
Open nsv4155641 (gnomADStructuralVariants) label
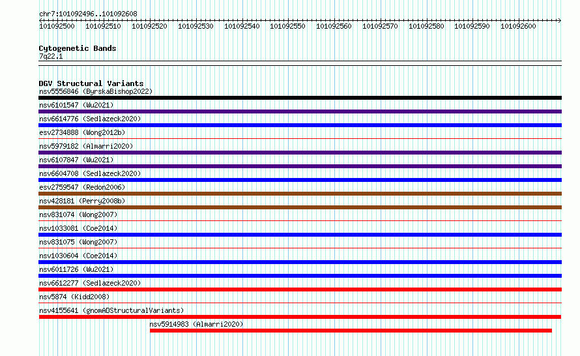[111, 310]
